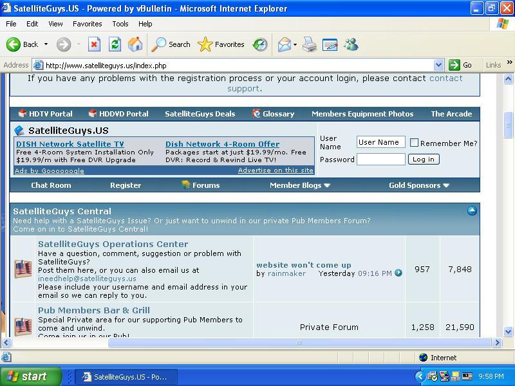
Task: Click the HDDVD Portal icon link
Action: pyautogui.click(x=92, y=114)
